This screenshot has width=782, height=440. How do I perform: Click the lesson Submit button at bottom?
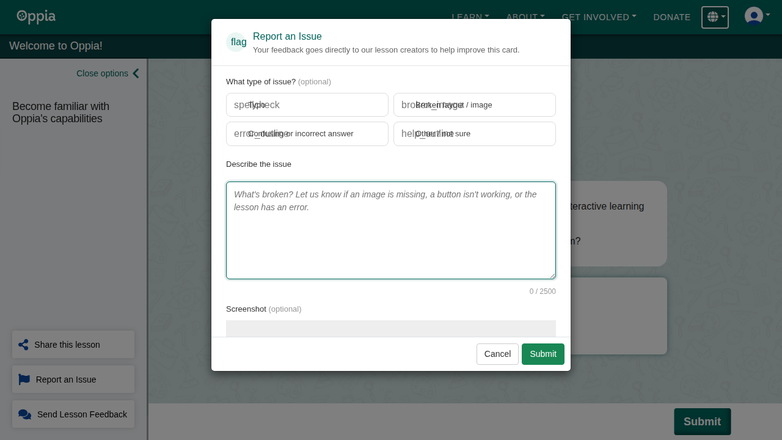tap(703, 422)
